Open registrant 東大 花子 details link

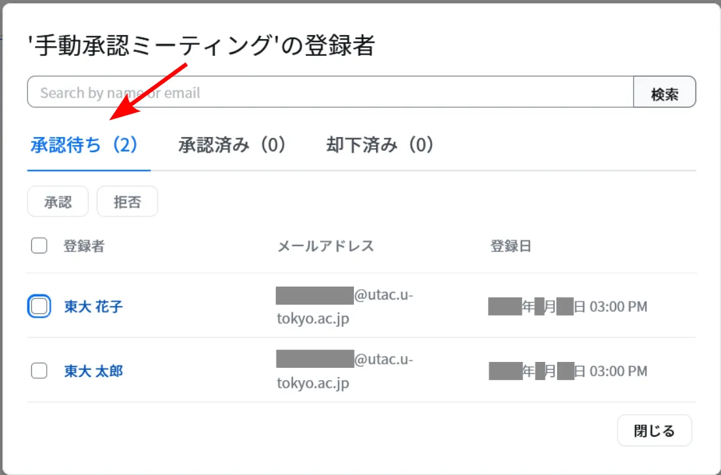coord(93,306)
